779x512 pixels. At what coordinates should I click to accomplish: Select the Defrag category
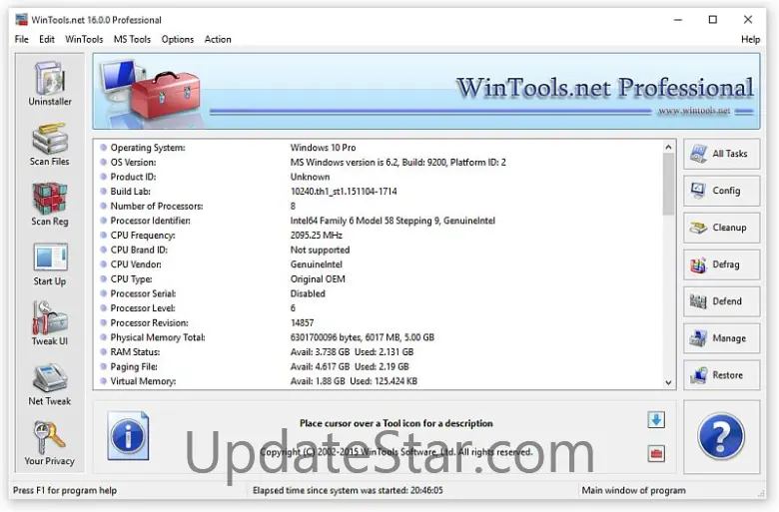(x=721, y=264)
